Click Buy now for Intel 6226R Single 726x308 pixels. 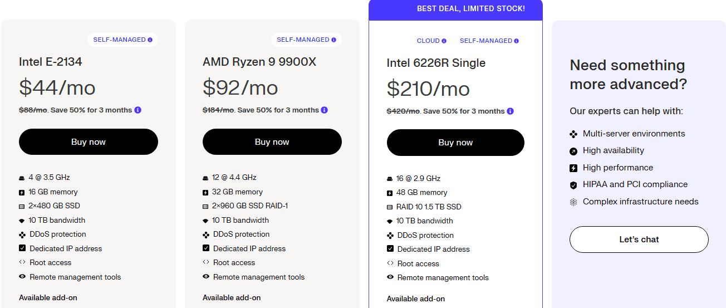[455, 143]
